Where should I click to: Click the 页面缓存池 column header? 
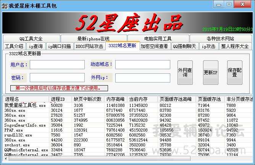210,99
